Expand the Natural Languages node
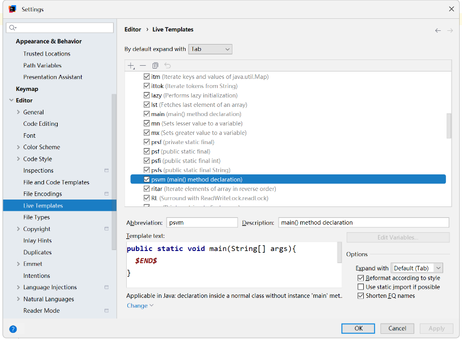Image resolution: width=462 pixels, height=339 pixels. pyautogui.click(x=18, y=299)
